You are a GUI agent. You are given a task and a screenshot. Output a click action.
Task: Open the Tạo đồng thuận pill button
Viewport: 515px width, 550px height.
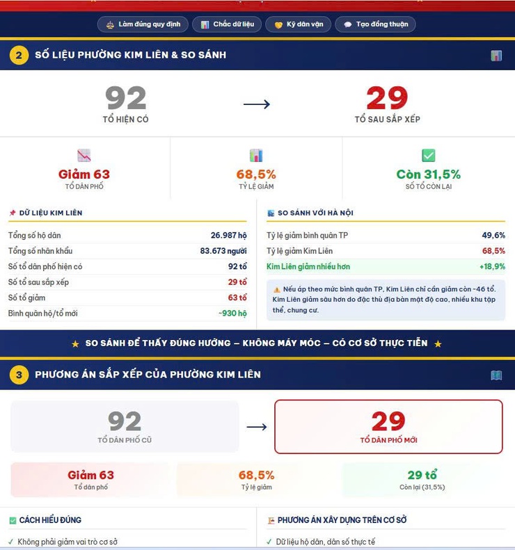tap(375, 24)
